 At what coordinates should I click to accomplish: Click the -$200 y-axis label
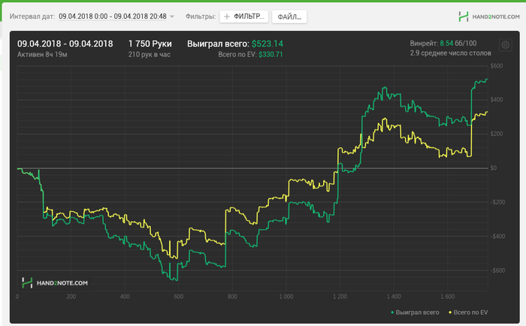point(497,202)
